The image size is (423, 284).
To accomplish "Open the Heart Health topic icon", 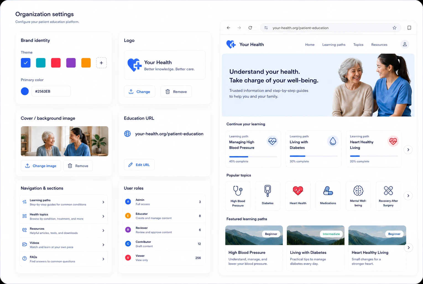I will (x=298, y=196).
